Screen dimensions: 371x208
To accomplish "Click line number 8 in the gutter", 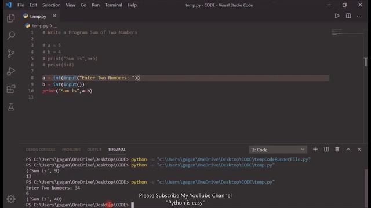I will point(32,78).
